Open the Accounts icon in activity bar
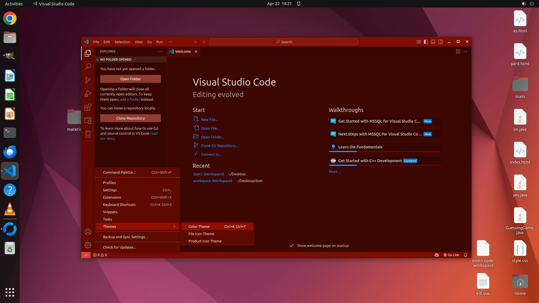 88,232
